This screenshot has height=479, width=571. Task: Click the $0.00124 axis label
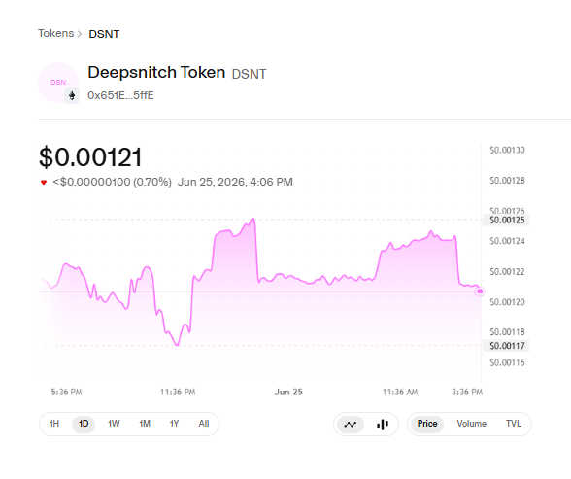(507, 241)
